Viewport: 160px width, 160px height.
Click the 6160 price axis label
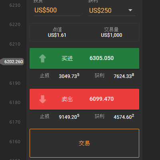click(15, 142)
